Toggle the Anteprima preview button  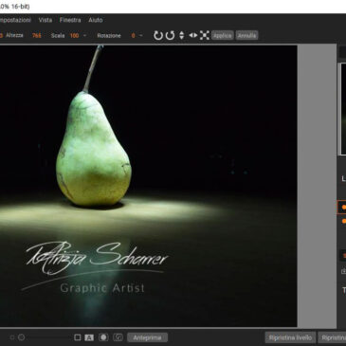pos(147,337)
